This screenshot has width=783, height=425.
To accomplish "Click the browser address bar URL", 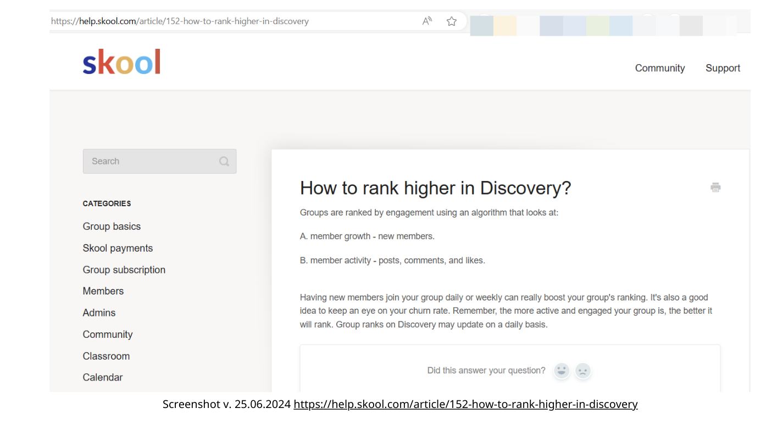I will 180,21.
